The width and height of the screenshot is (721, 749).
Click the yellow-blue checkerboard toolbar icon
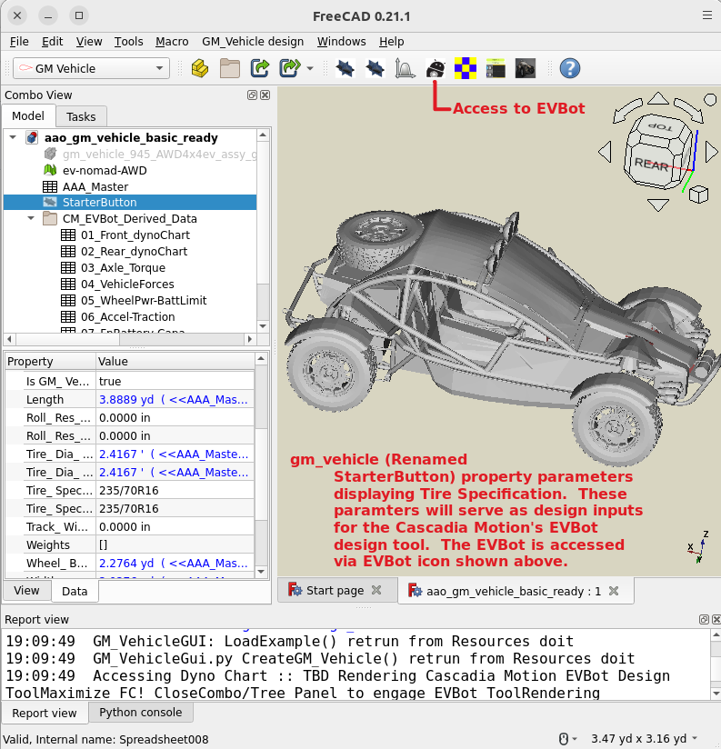click(465, 68)
